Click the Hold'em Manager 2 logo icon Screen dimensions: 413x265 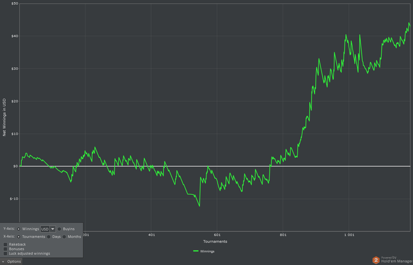[376, 260]
